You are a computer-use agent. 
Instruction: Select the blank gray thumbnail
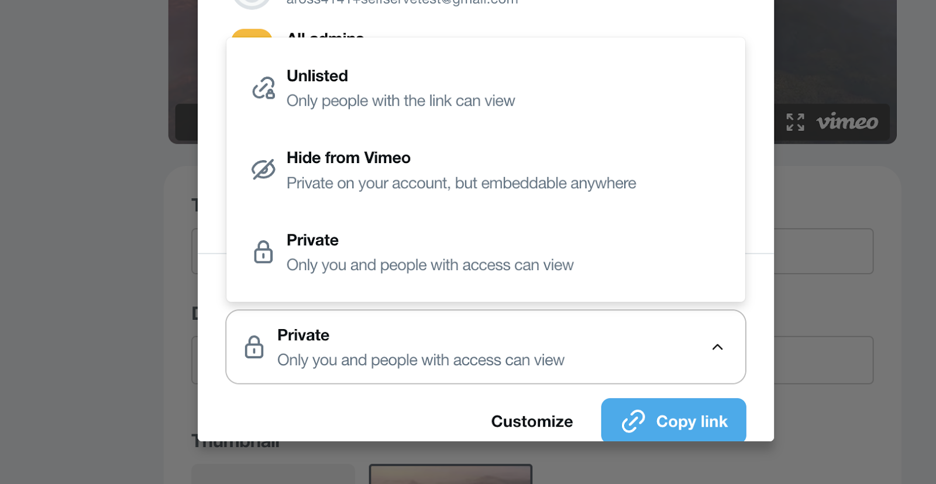[273, 474]
